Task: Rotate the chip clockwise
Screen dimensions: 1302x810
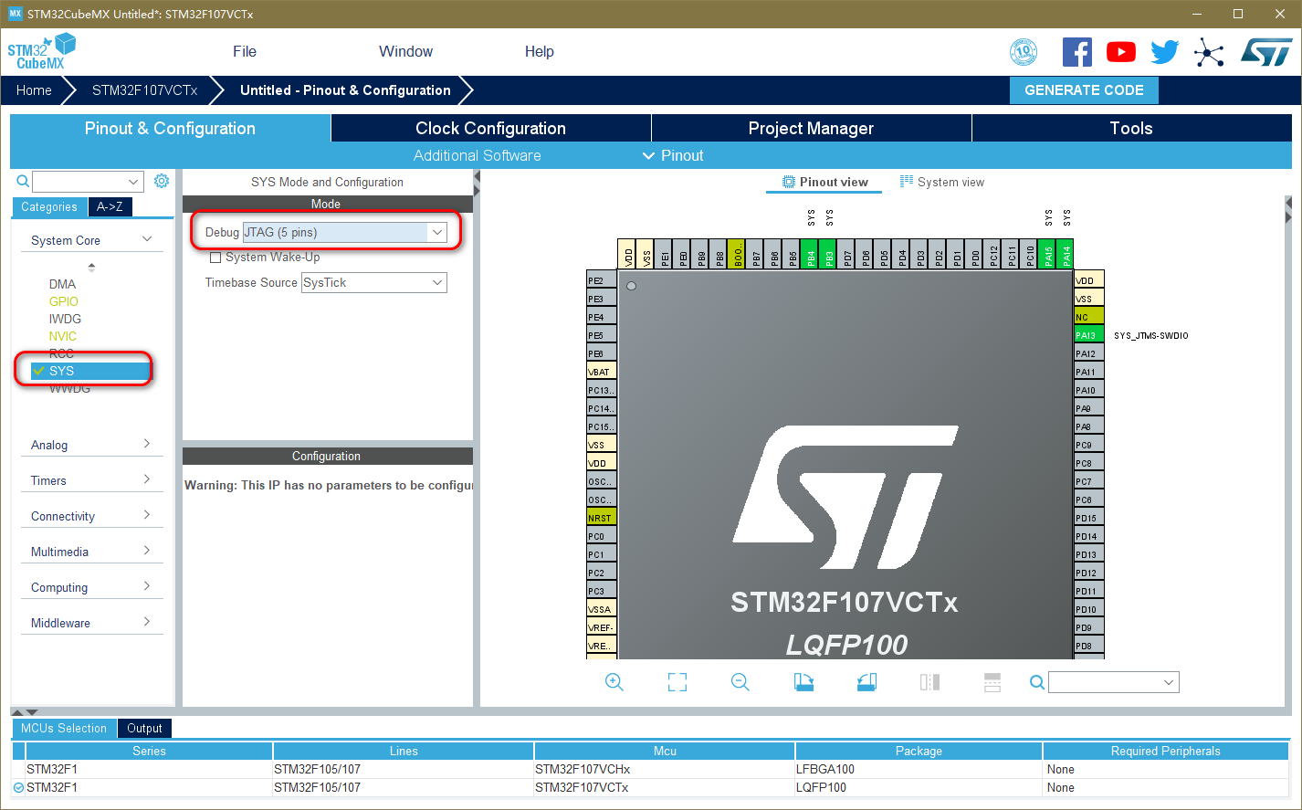Action: [x=803, y=682]
